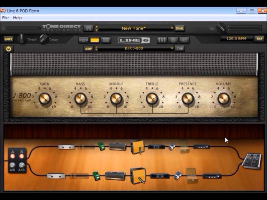Viewport: 267px width, 200px height.
Task: Click the gate Decay knob
Action: pyautogui.click(x=44, y=39)
